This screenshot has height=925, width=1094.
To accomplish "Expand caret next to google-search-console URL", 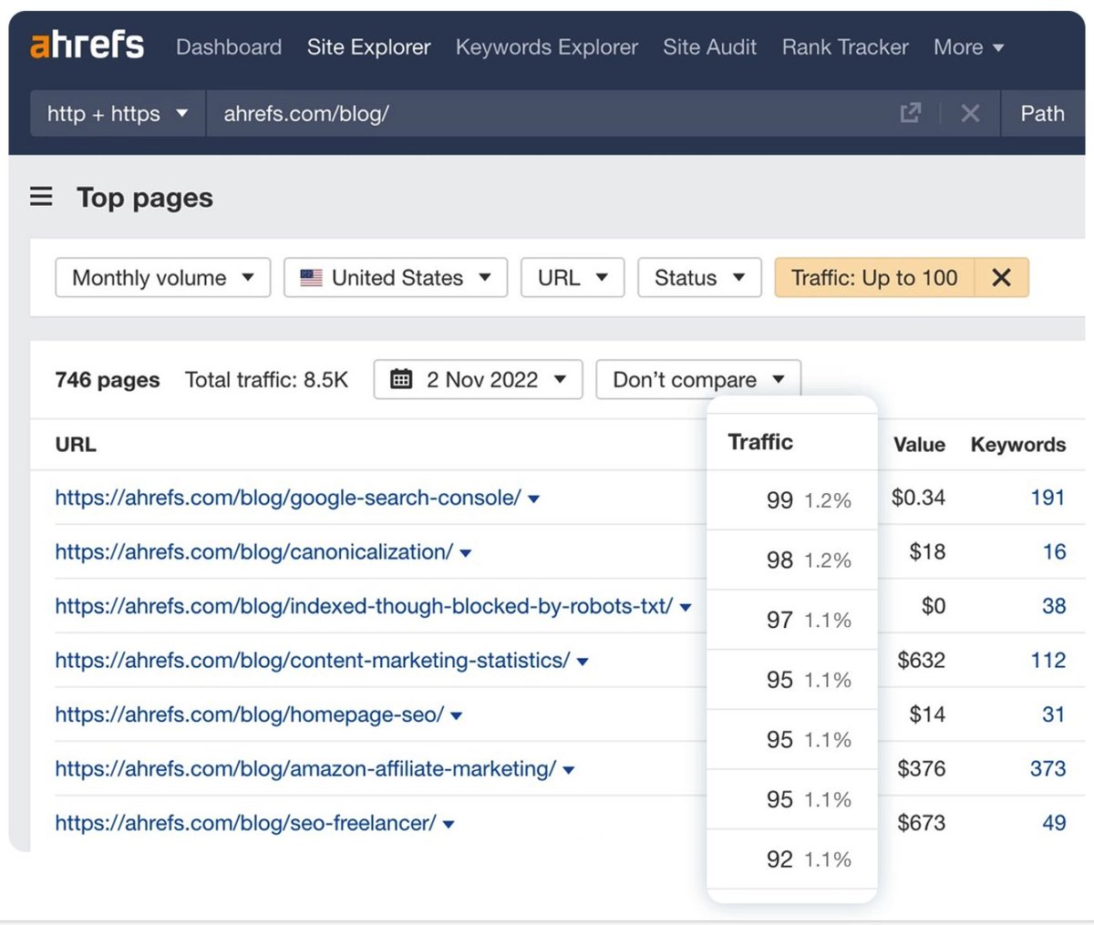I will (x=534, y=499).
